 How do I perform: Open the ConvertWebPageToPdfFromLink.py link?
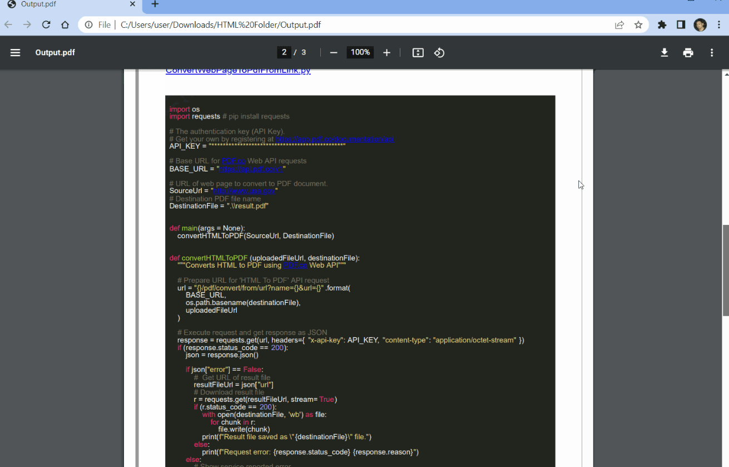[238, 70]
